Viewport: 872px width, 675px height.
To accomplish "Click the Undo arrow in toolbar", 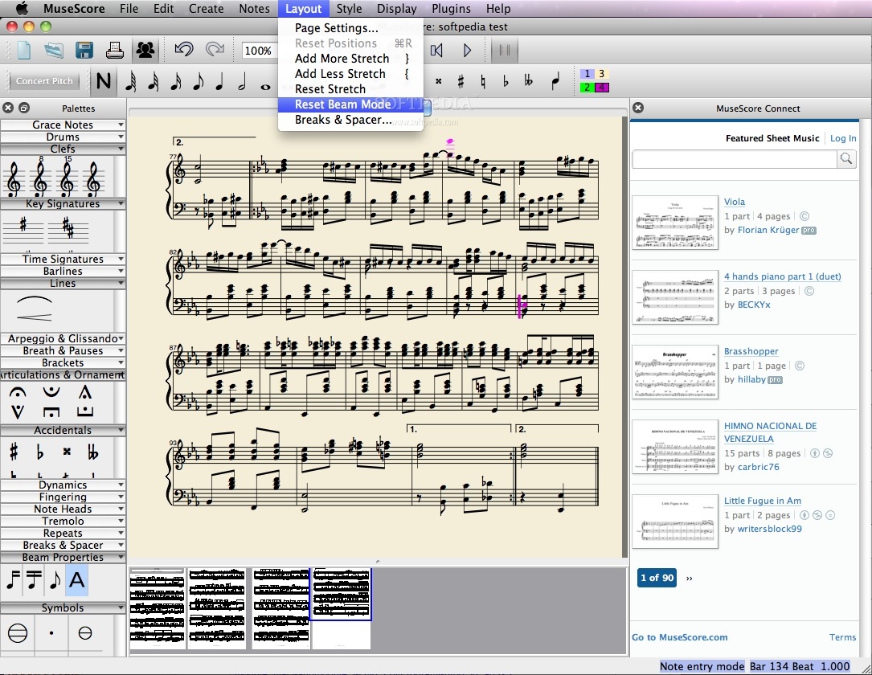I will click(x=184, y=50).
